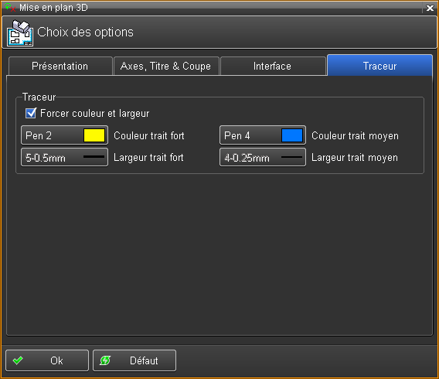Click the blue color swatch for Pen 4
The width and height of the screenshot is (439, 379).
click(292, 135)
